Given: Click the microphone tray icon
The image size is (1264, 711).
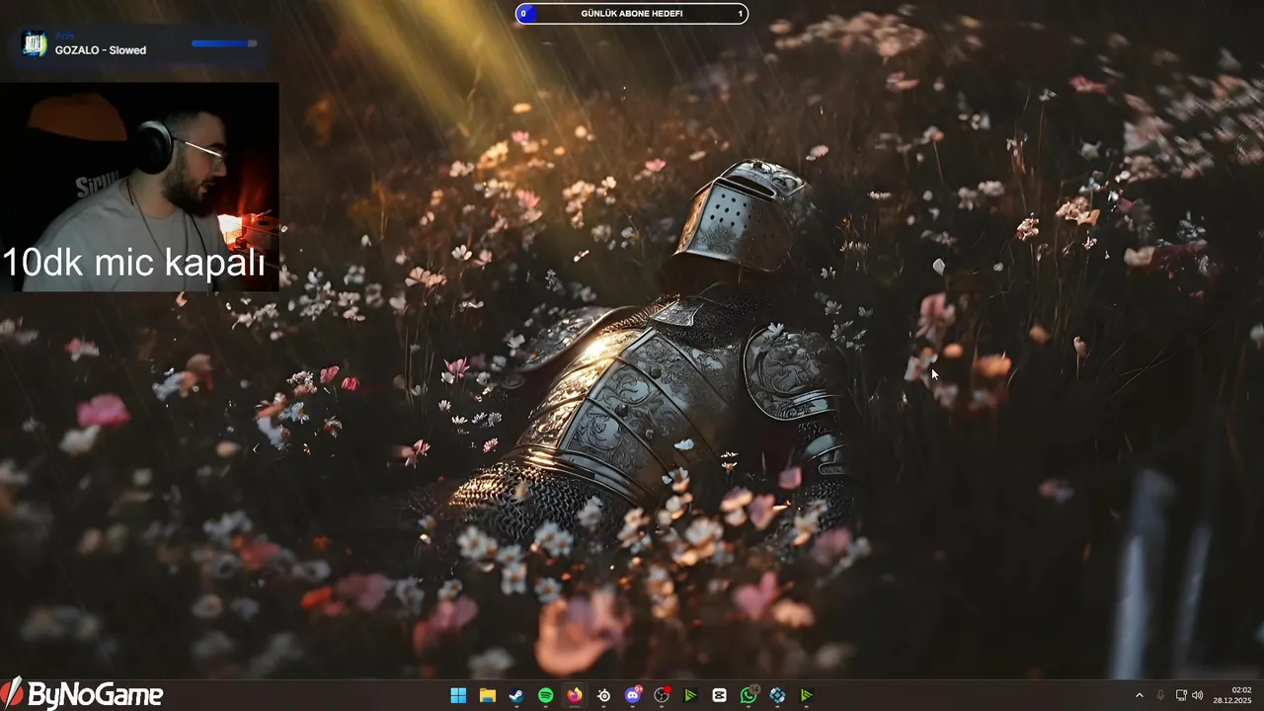Looking at the screenshot, I should coord(1160,695).
